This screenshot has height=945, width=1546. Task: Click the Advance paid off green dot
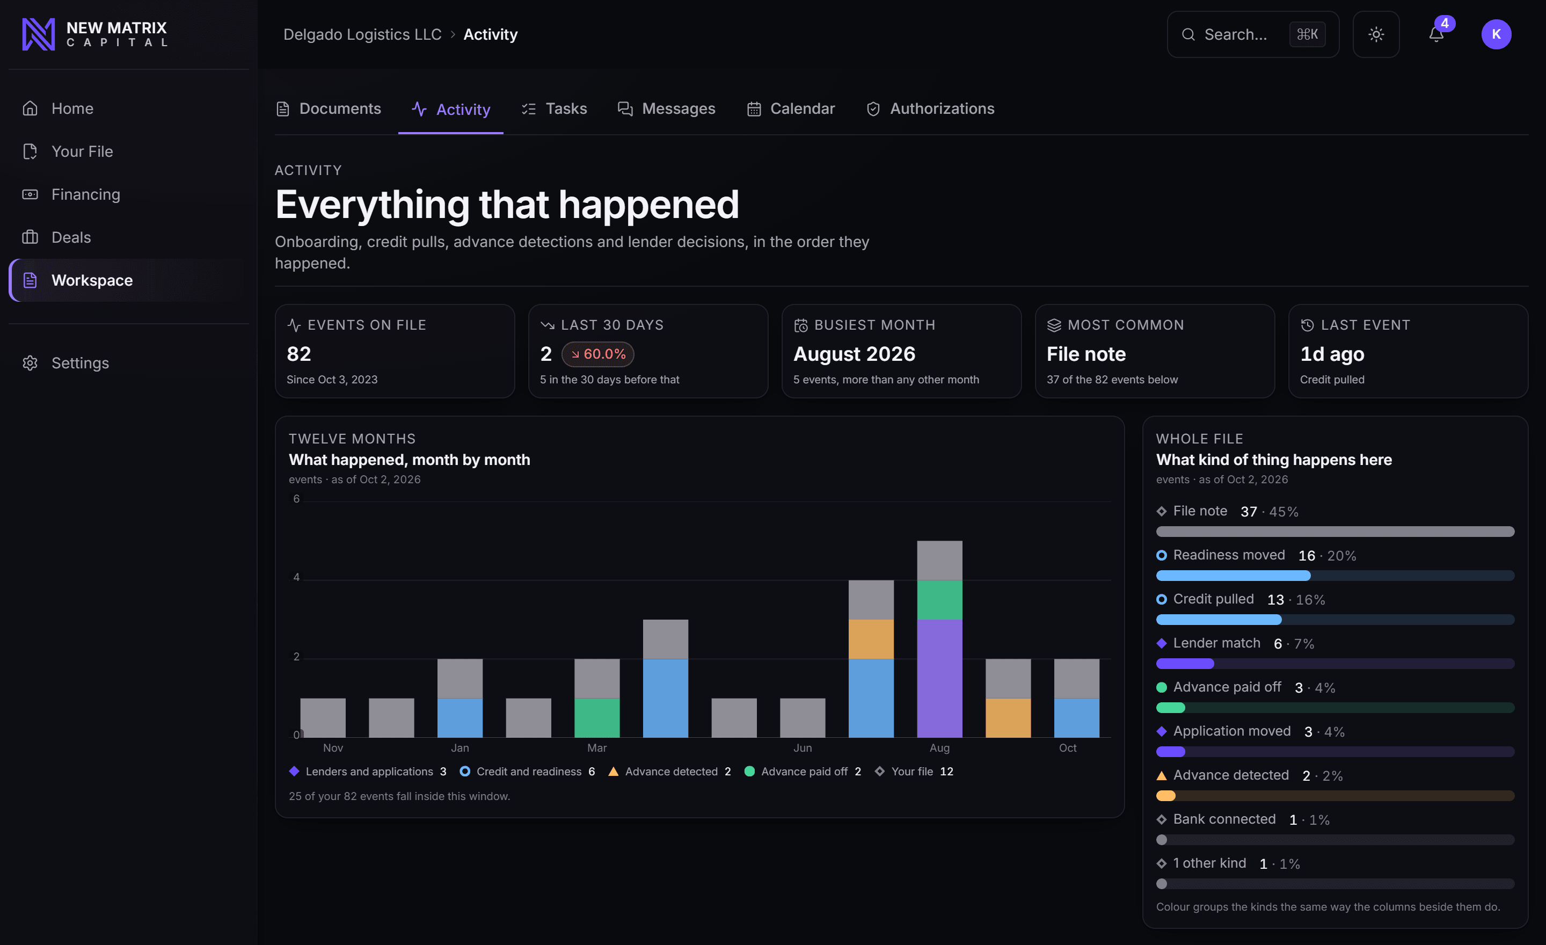click(1162, 687)
